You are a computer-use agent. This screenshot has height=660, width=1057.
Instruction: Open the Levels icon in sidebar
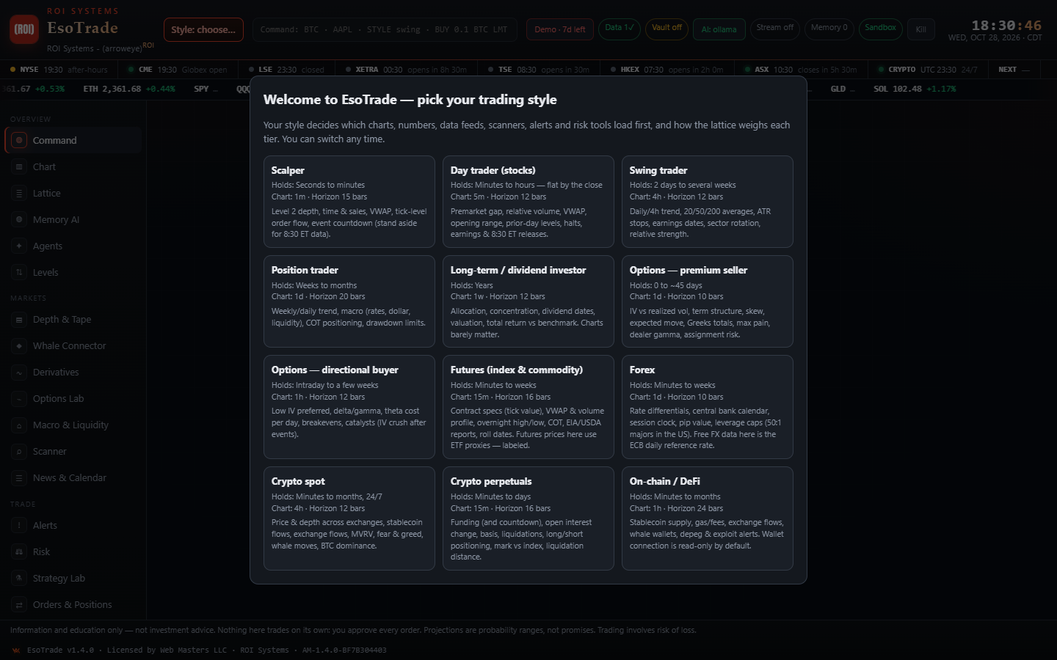tap(19, 272)
